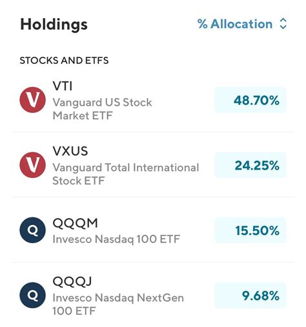The image size is (306, 327).
Task: Click the up-down chevron next to % Allocation
Action: 283,24
